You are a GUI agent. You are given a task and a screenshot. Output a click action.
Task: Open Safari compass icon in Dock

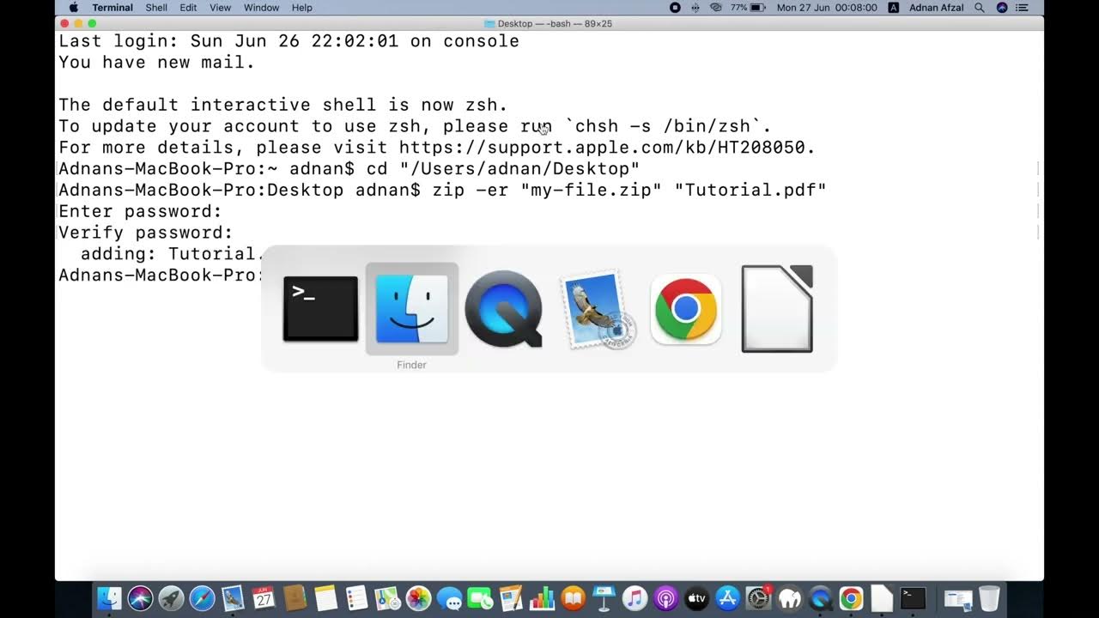(202, 598)
